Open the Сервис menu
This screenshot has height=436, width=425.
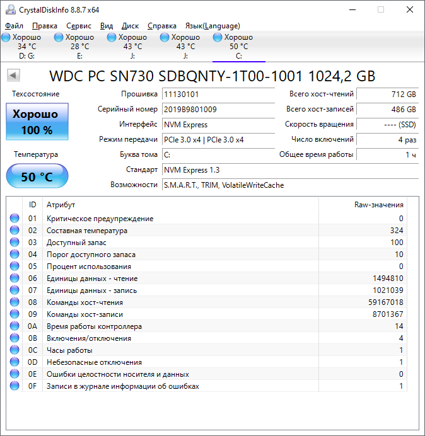point(79,26)
